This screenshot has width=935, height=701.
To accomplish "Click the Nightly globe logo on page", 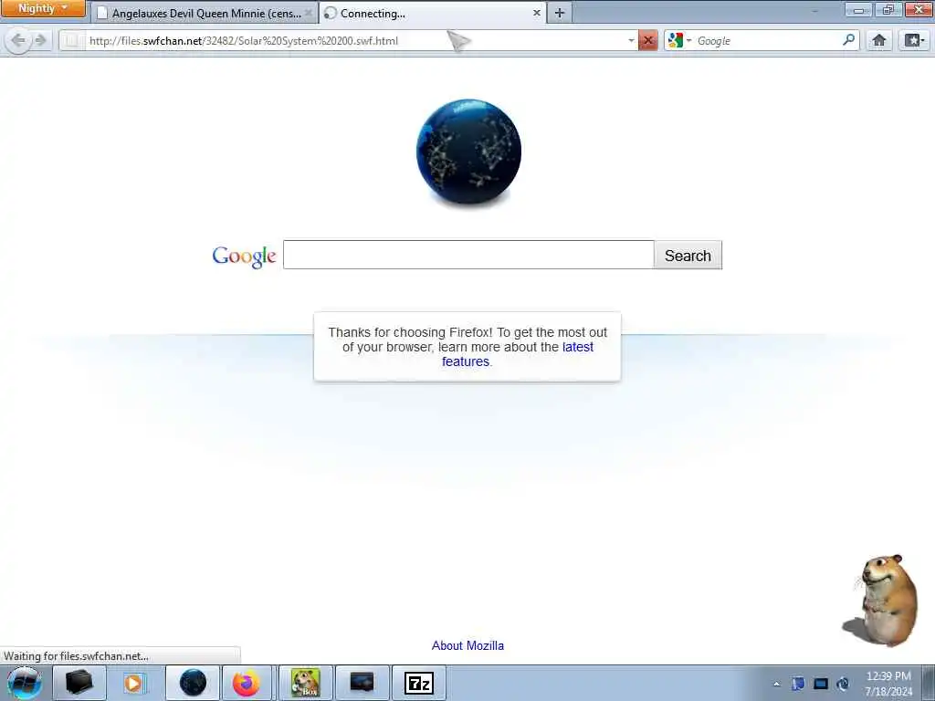I will coord(468,152).
